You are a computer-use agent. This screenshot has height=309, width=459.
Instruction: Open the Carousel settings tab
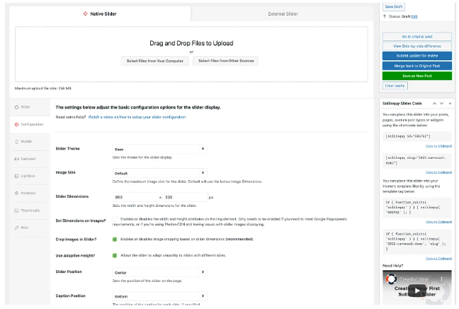pos(30,159)
